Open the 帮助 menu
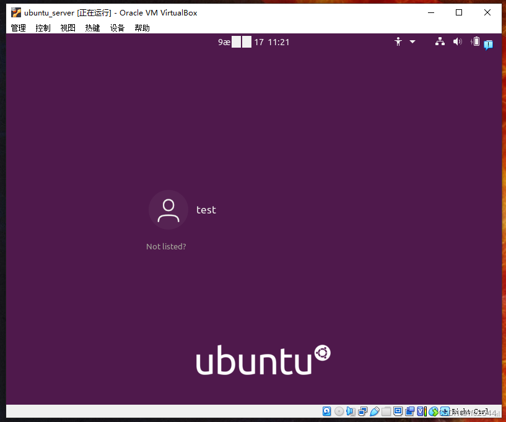Image resolution: width=506 pixels, height=422 pixels. tap(142, 28)
